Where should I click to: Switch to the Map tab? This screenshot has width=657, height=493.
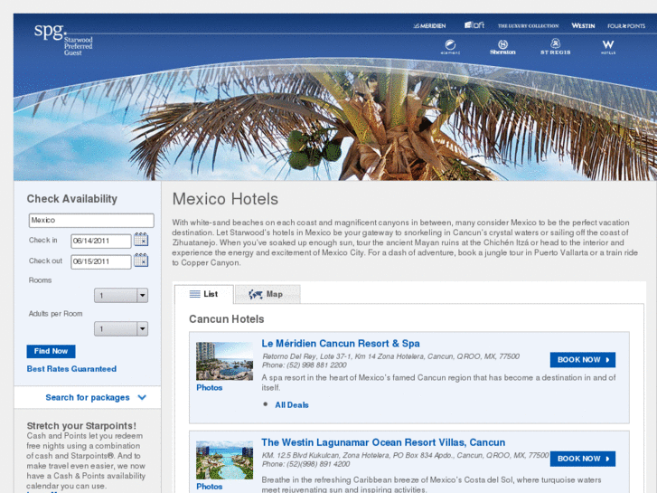(267, 294)
